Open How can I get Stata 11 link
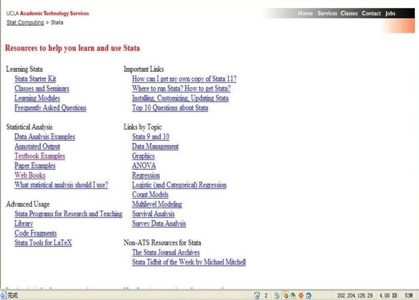Screen dimensions: 419x300 [x=184, y=79]
